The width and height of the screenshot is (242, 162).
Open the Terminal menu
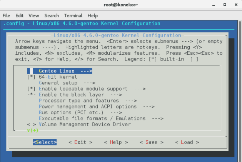[x=73, y=16]
